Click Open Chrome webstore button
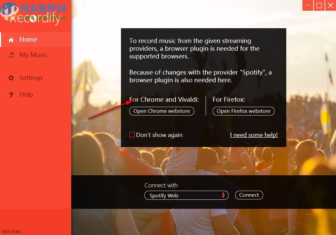The height and width of the screenshot is (235, 336). point(162,111)
